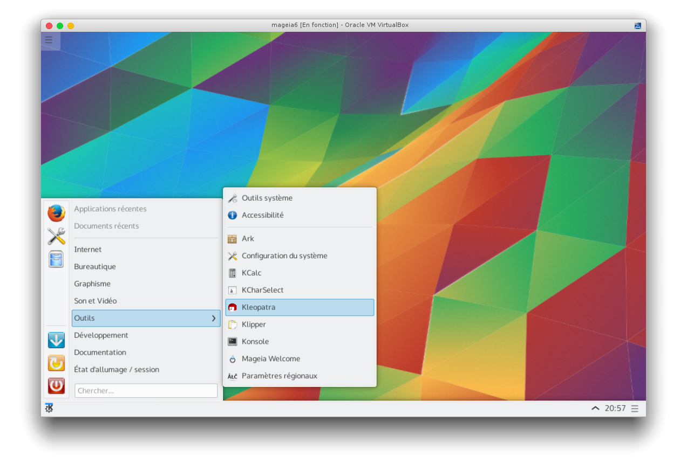Click the VirtualBox icon in the title bar

coord(638,25)
